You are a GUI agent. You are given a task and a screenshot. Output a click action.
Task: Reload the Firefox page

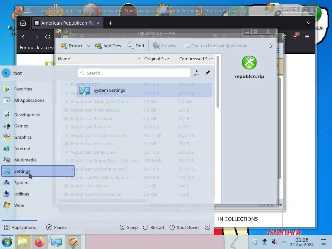48,37
